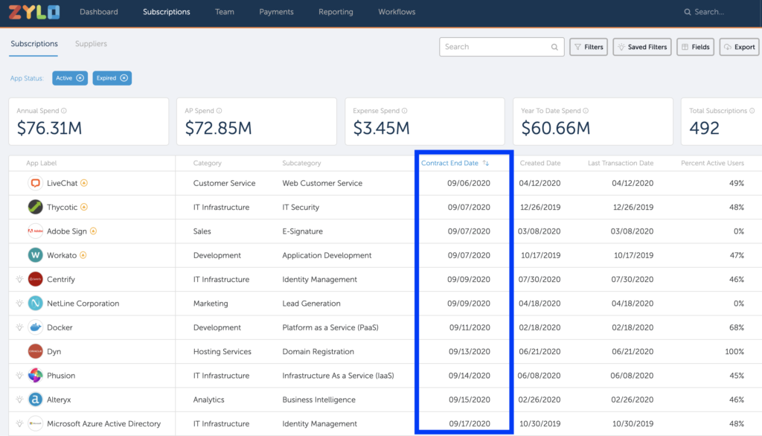Viewport: 762px width, 436px height.
Task: Click the Docker whale logo
Action: 35,327
